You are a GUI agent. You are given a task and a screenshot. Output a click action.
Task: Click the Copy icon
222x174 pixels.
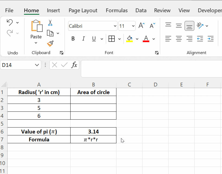(50, 33)
